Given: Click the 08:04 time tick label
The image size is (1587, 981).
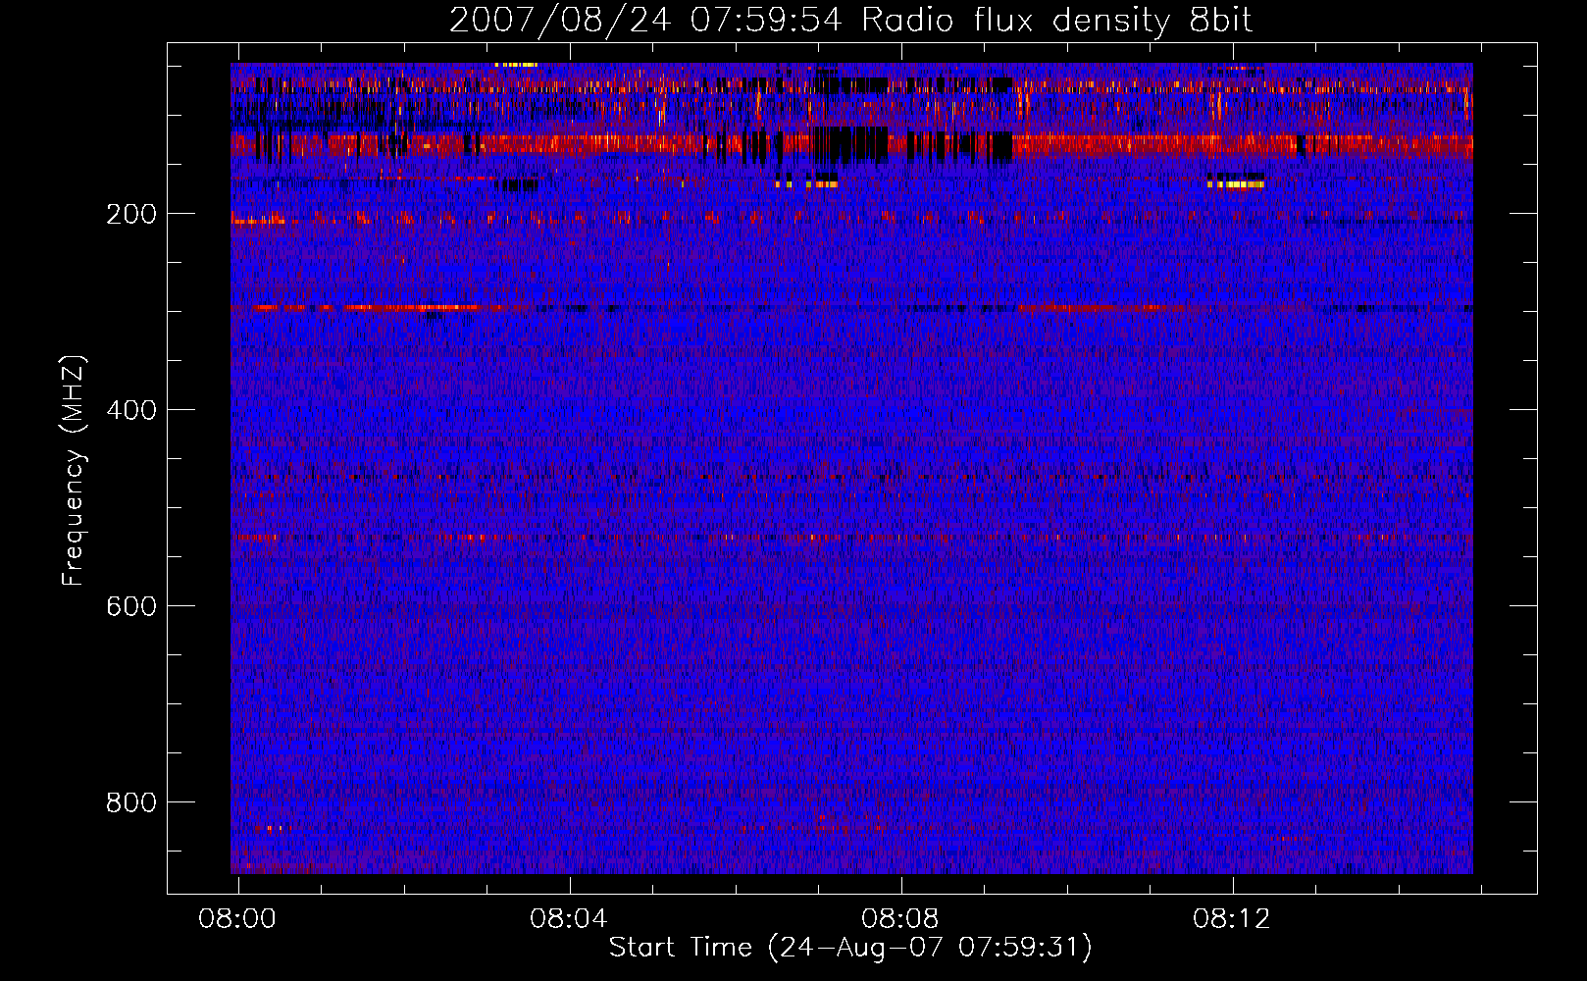Looking at the screenshot, I should point(569,919).
